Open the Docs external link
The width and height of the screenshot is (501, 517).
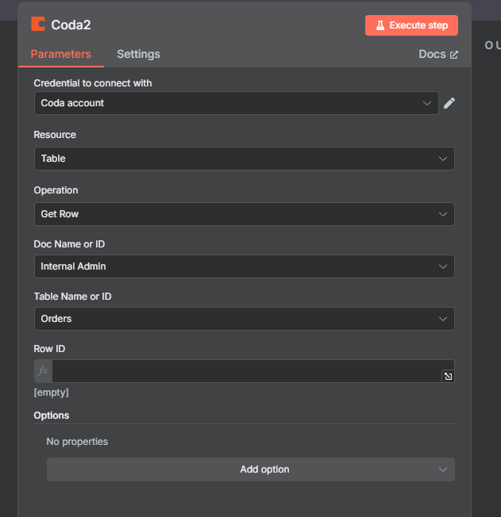point(438,54)
